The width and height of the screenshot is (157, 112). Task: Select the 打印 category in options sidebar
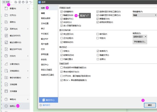43,49
